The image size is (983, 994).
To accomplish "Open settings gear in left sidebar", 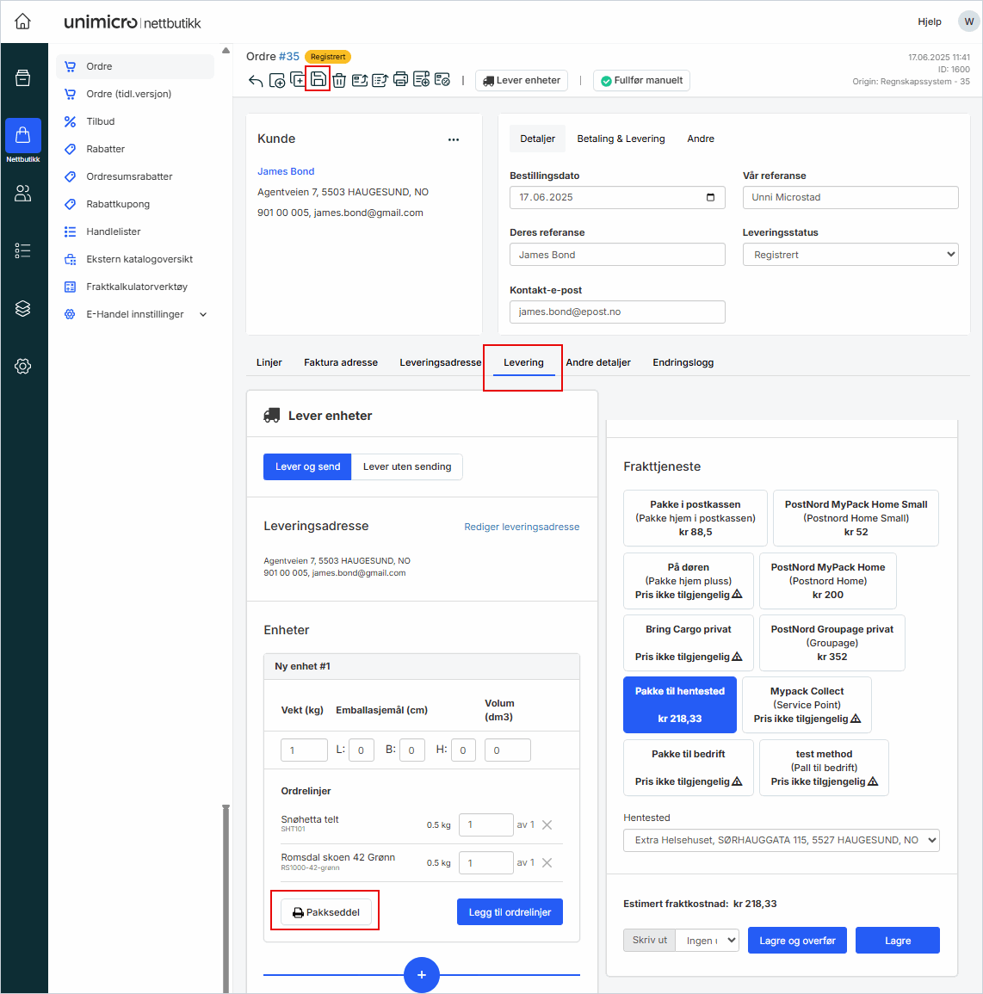I will pyautogui.click(x=23, y=366).
